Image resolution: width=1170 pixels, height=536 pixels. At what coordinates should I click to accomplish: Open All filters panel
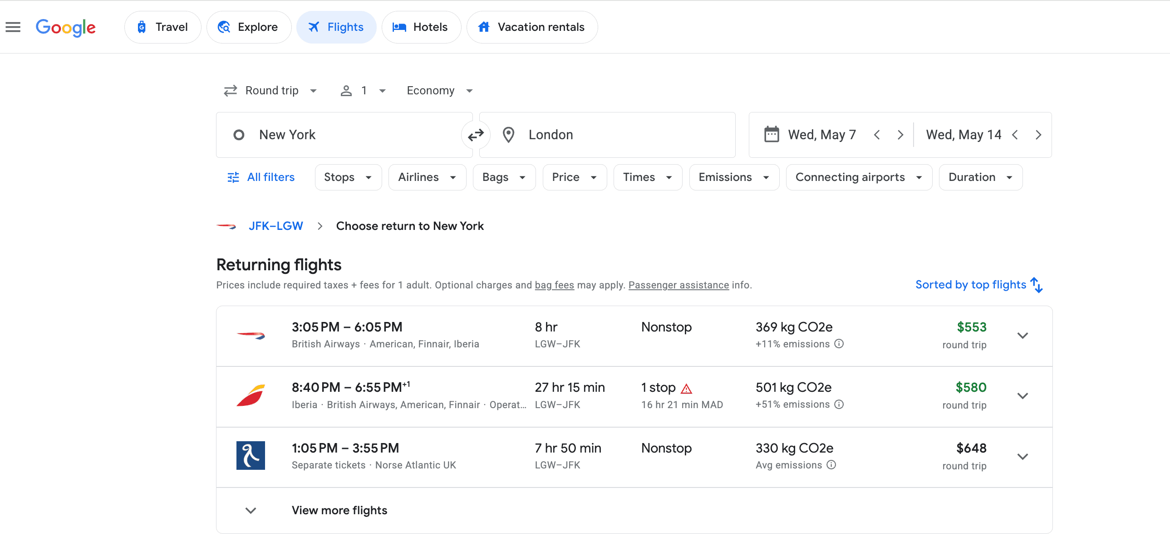(261, 177)
